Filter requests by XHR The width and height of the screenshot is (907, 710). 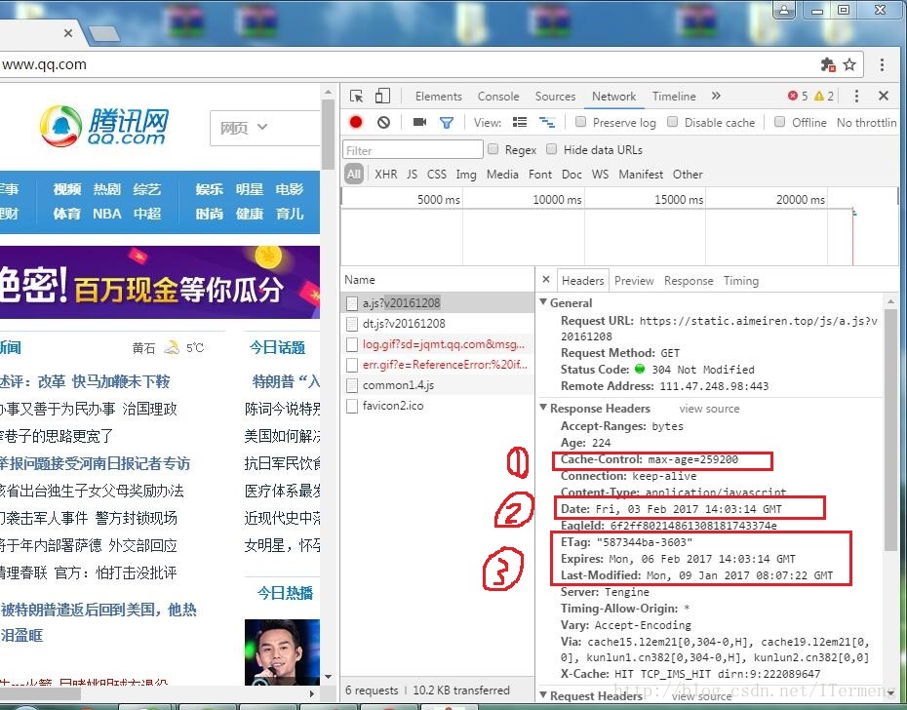tap(386, 175)
